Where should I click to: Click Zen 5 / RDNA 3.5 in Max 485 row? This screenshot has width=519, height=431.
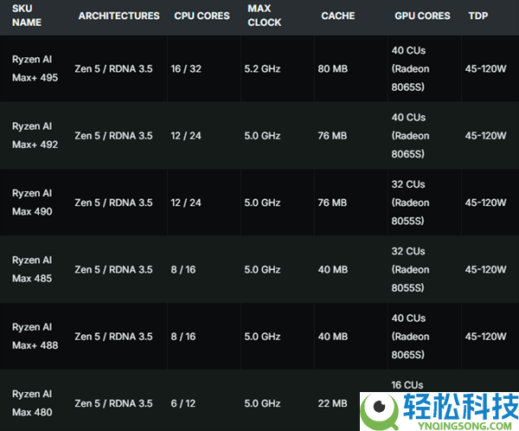pos(113,269)
